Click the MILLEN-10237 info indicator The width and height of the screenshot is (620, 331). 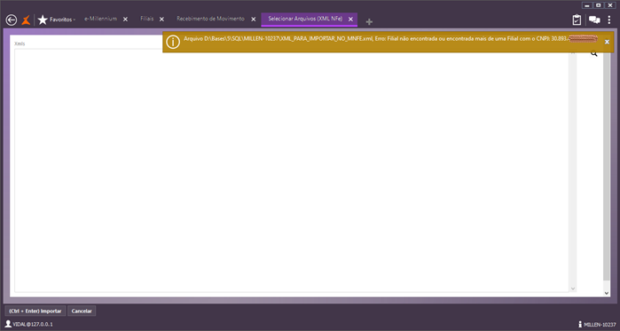[x=597, y=324]
